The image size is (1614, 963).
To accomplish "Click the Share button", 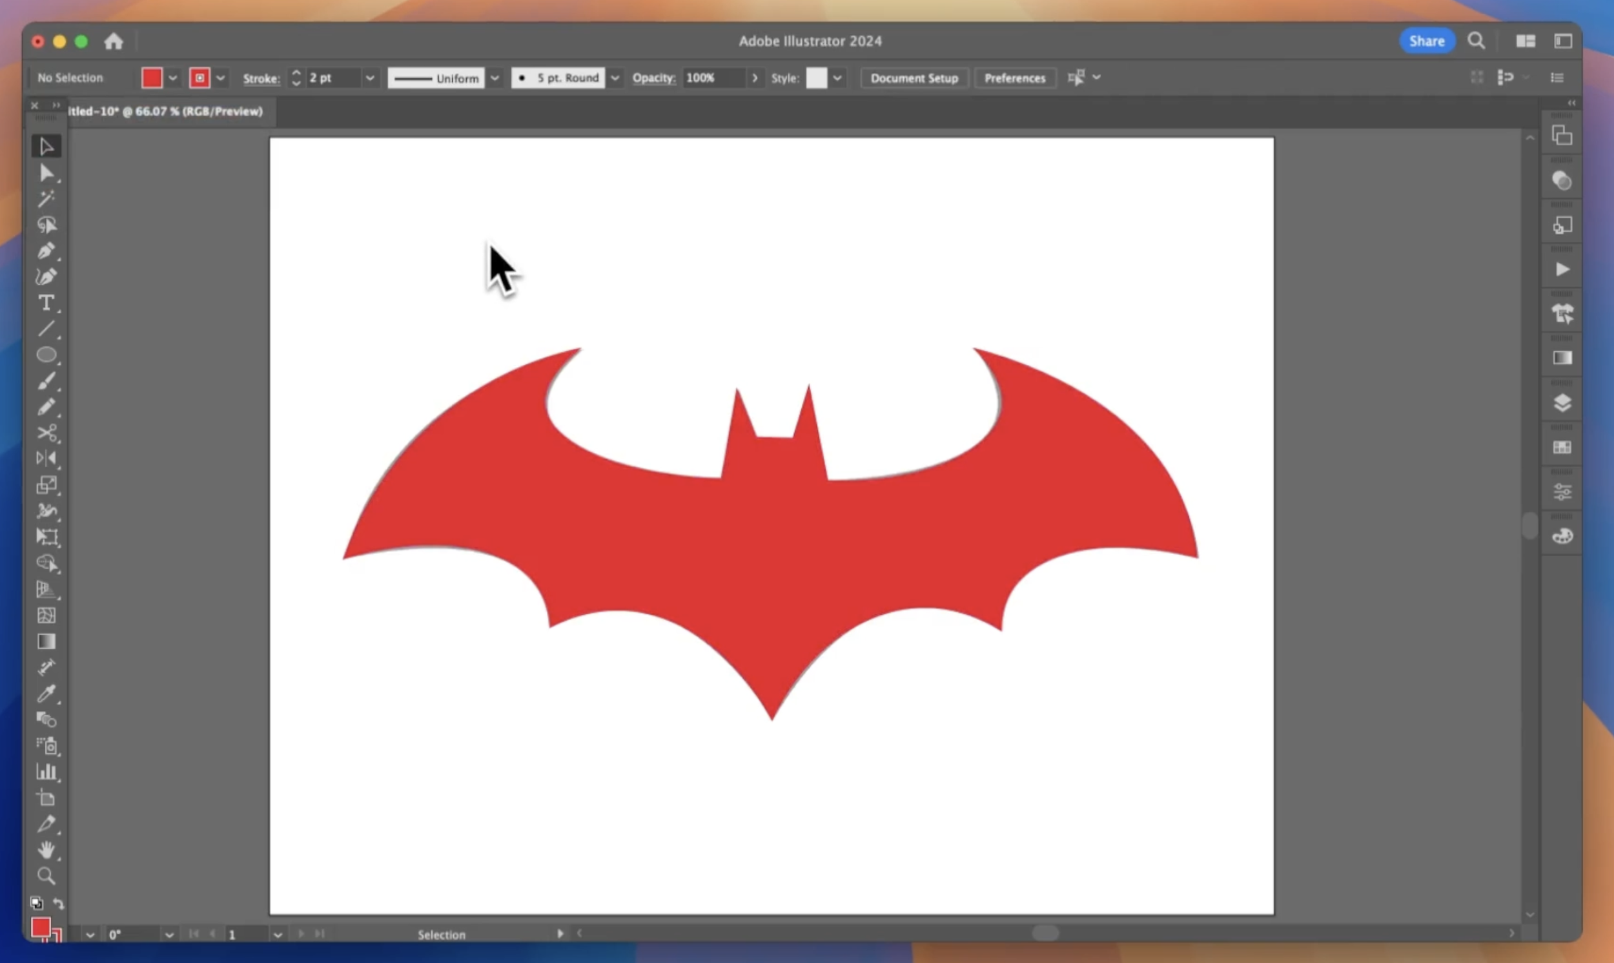I will point(1427,41).
